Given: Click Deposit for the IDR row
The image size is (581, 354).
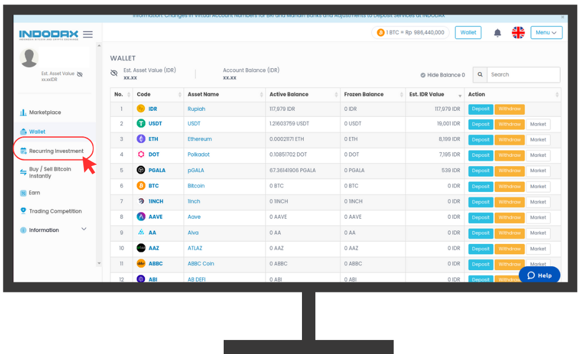Looking at the screenshot, I should (x=480, y=109).
